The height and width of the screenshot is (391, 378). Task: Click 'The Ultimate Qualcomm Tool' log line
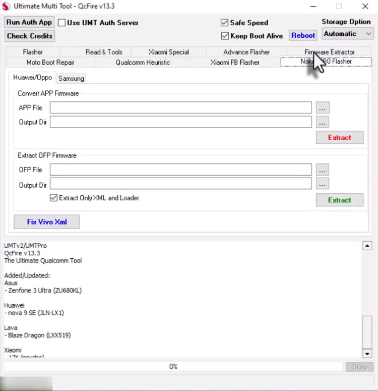[x=43, y=261]
